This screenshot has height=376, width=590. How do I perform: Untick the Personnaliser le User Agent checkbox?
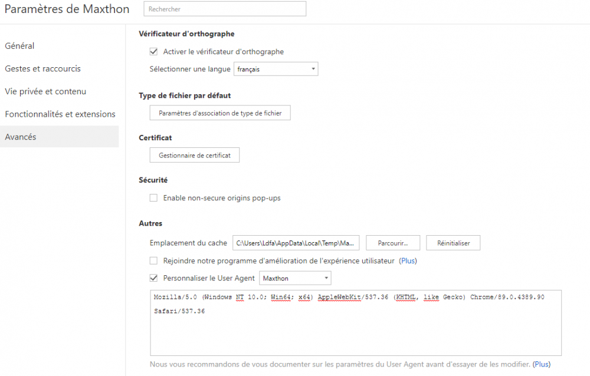click(154, 278)
